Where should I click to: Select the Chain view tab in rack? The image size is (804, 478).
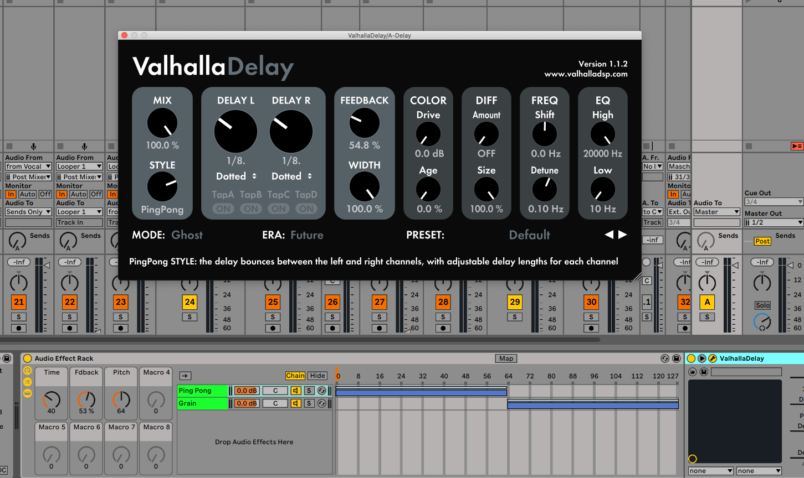tap(295, 376)
